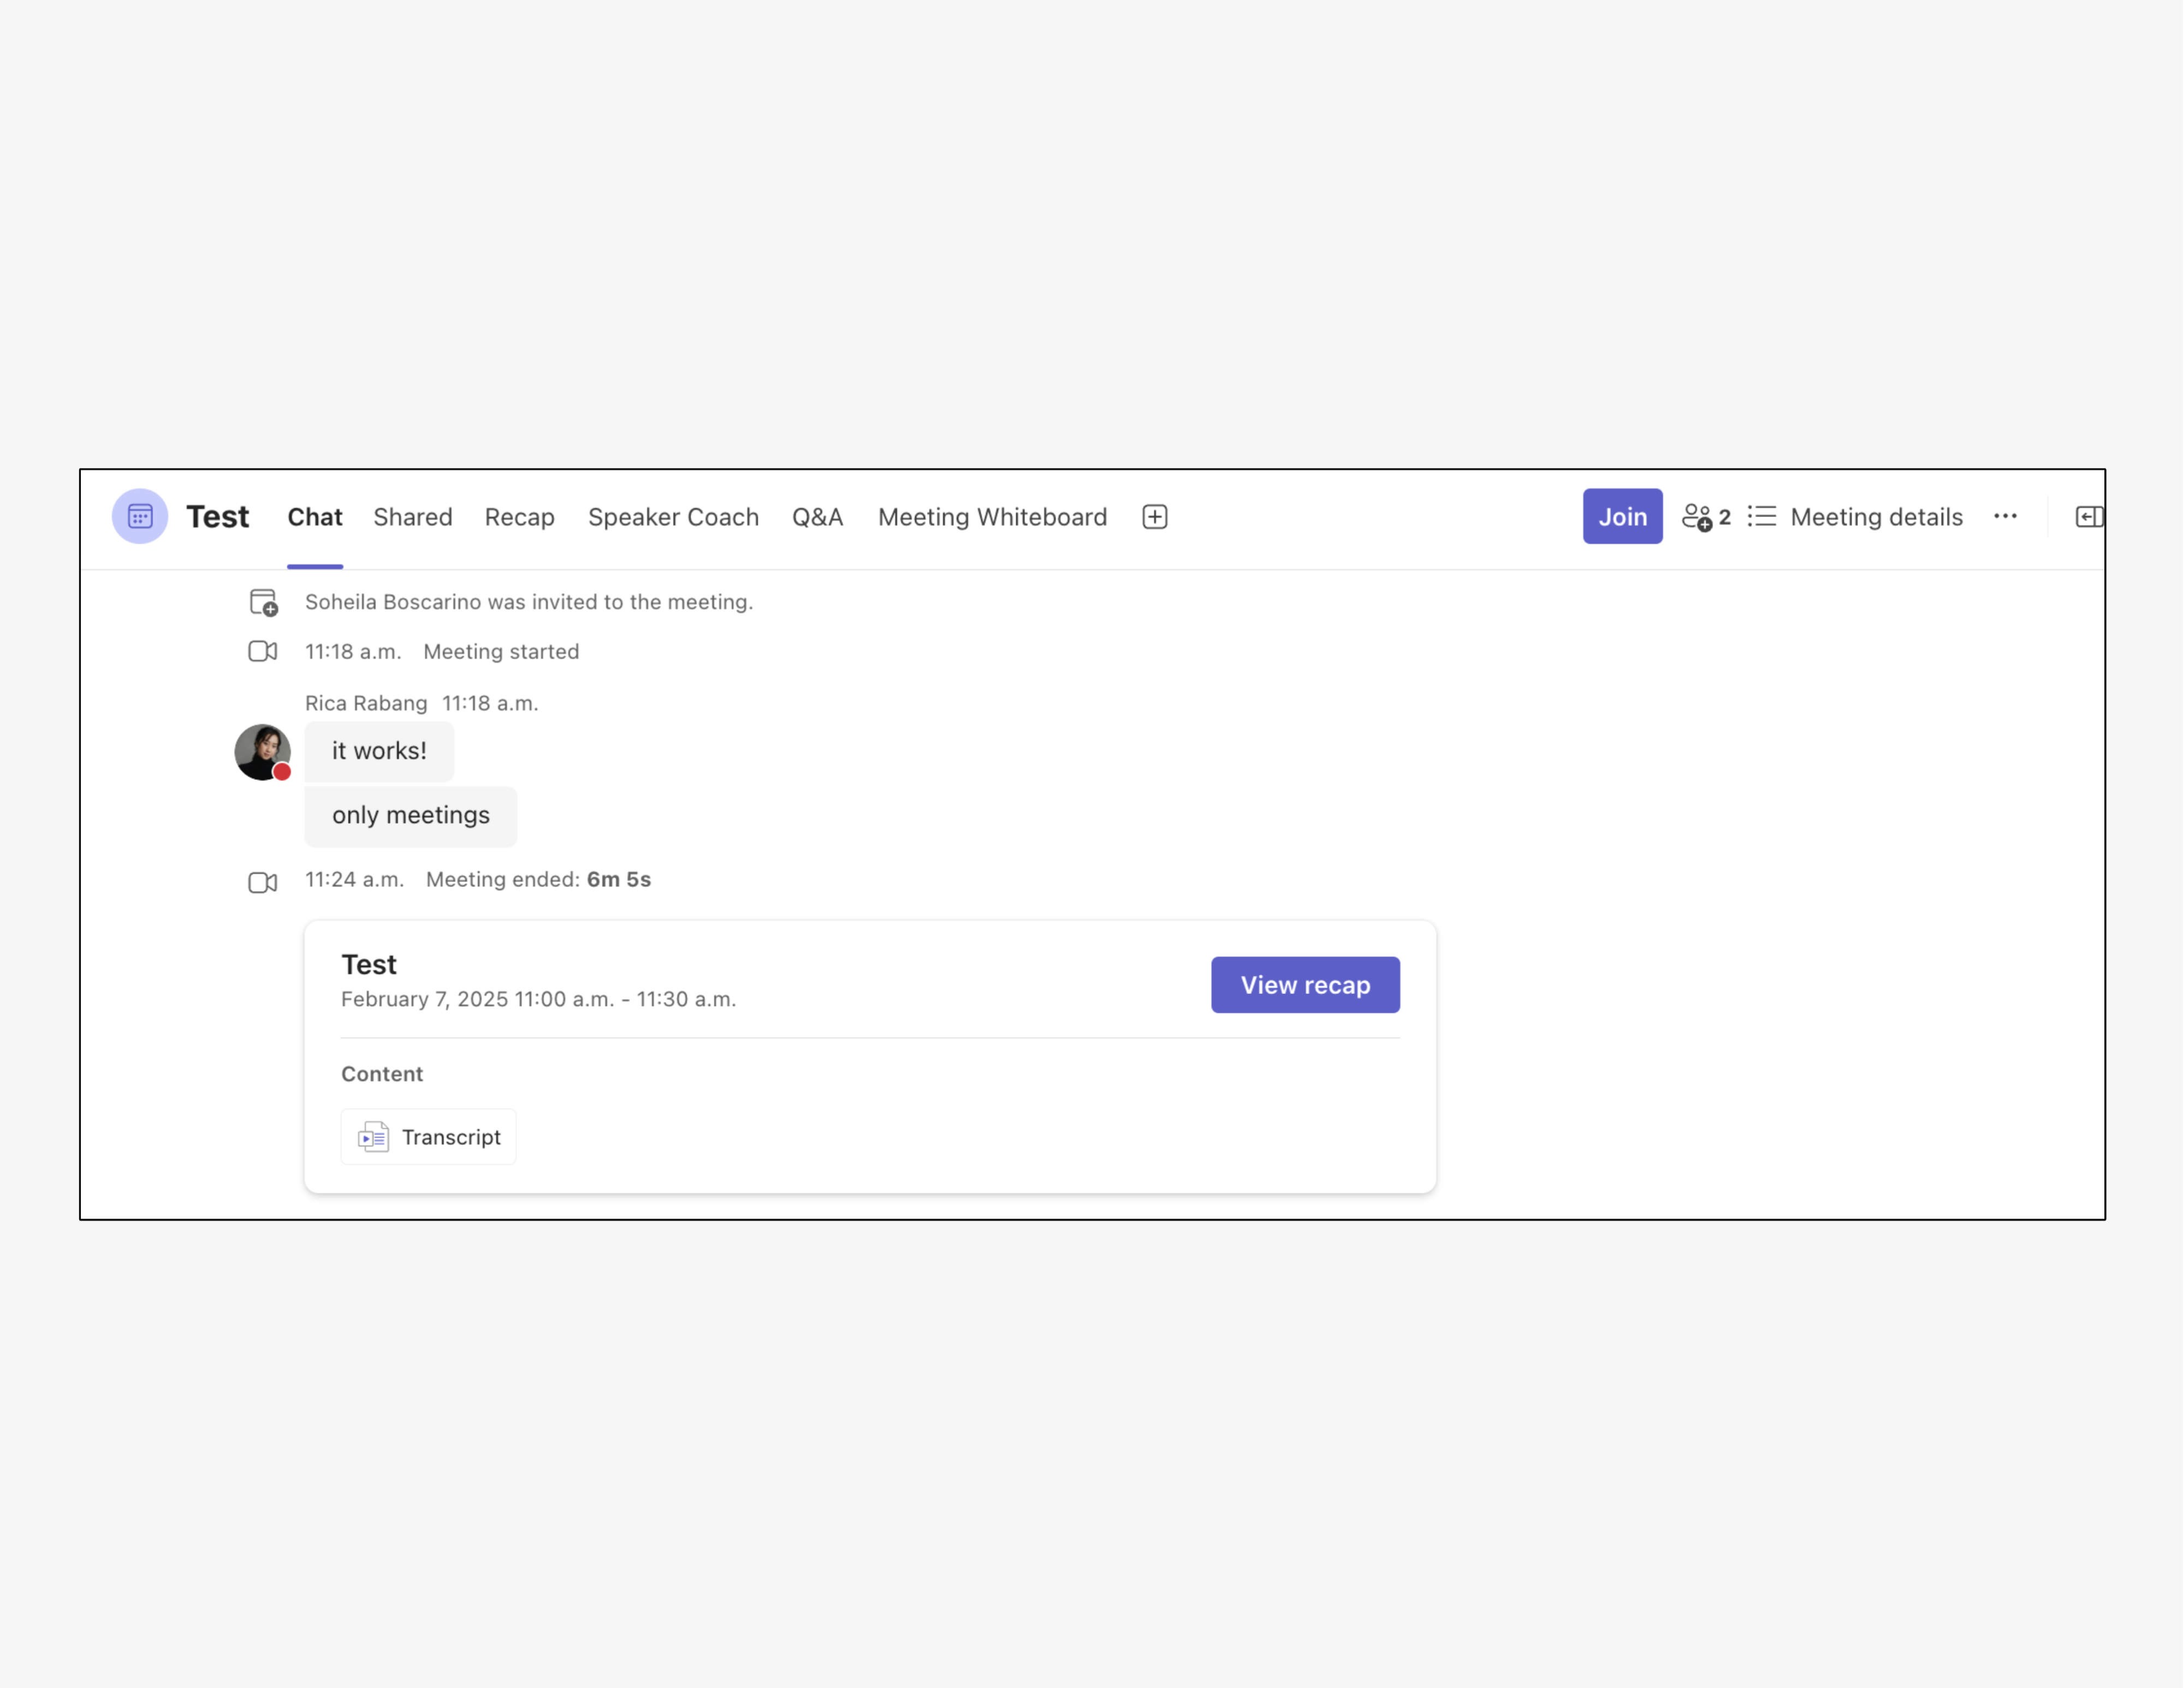The height and width of the screenshot is (1688, 2184).
Task: Open the Recap tab
Action: click(x=519, y=517)
